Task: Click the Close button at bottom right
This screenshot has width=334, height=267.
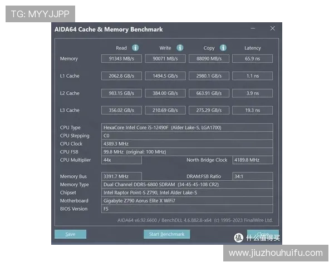Action: (x=263, y=234)
